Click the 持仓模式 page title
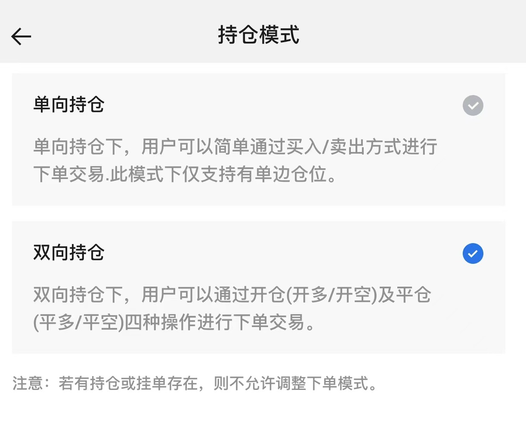Screen dimensions: 526x448 [258, 35]
